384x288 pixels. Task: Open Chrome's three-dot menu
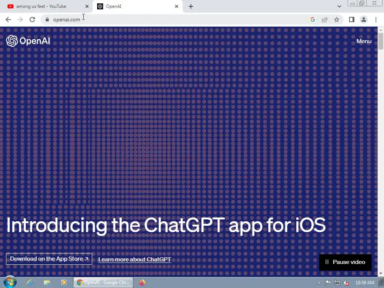(x=376, y=19)
